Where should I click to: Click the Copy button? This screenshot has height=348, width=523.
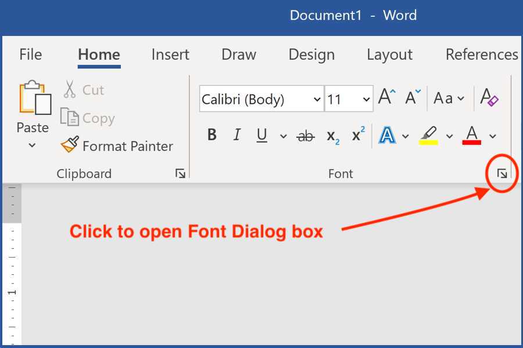tap(87, 118)
